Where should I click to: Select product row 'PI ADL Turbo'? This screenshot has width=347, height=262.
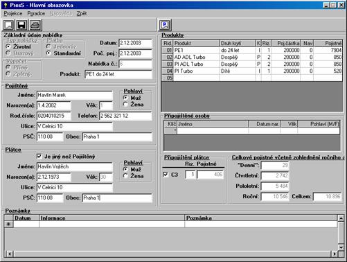[252, 64]
